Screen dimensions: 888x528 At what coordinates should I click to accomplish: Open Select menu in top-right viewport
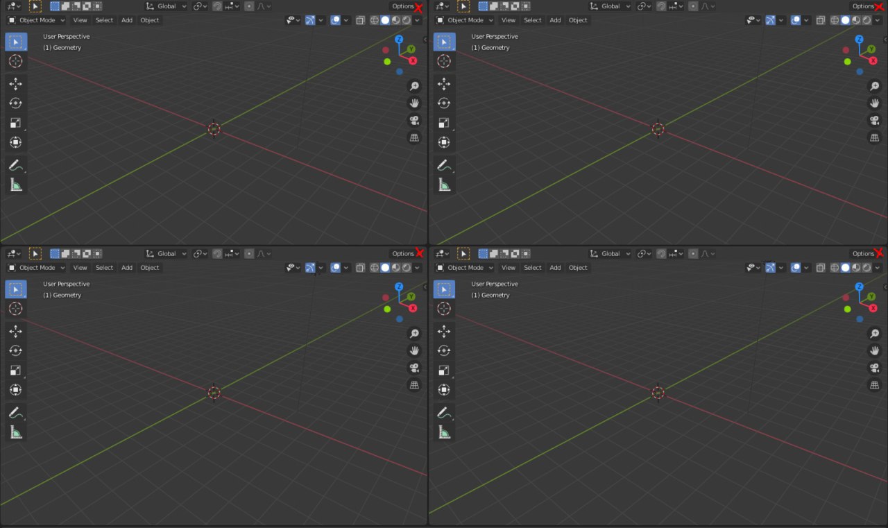[533, 20]
